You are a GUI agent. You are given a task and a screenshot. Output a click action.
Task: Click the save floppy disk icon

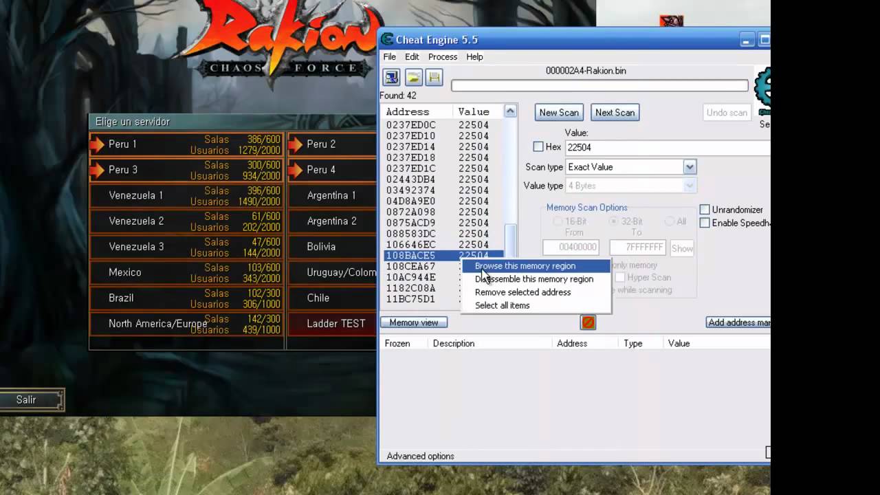coord(434,77)
